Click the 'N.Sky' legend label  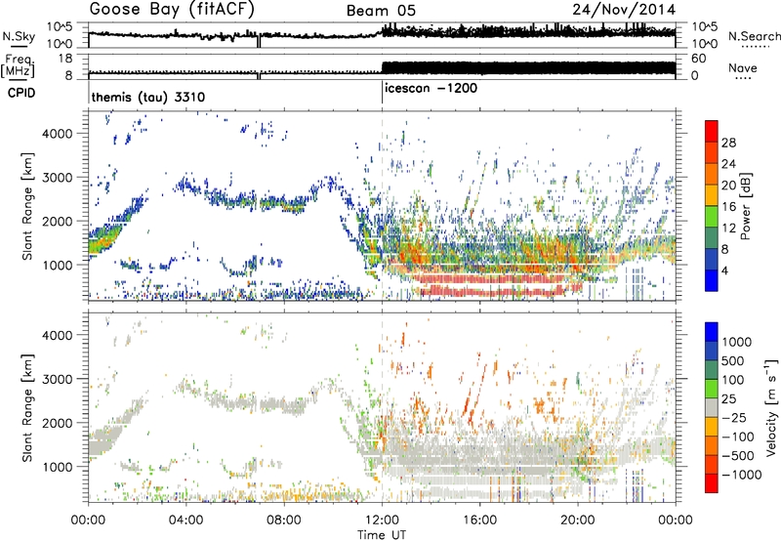19,36
